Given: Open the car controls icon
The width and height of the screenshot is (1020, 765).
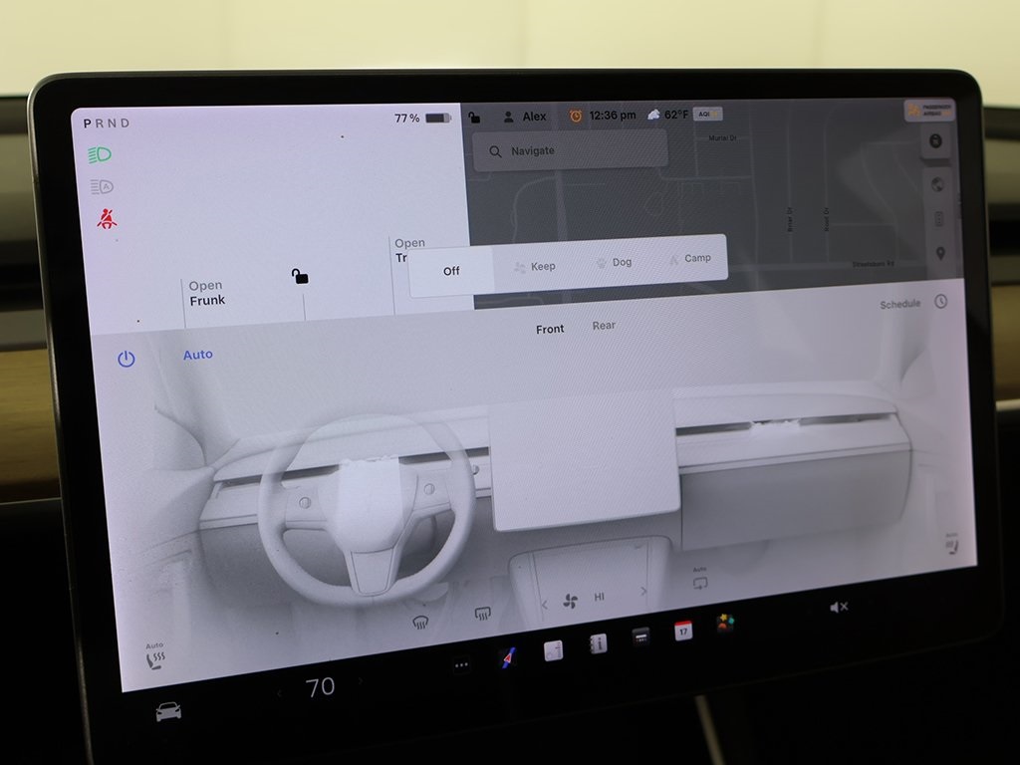Looking at the screenshot, I should point(168,711).
